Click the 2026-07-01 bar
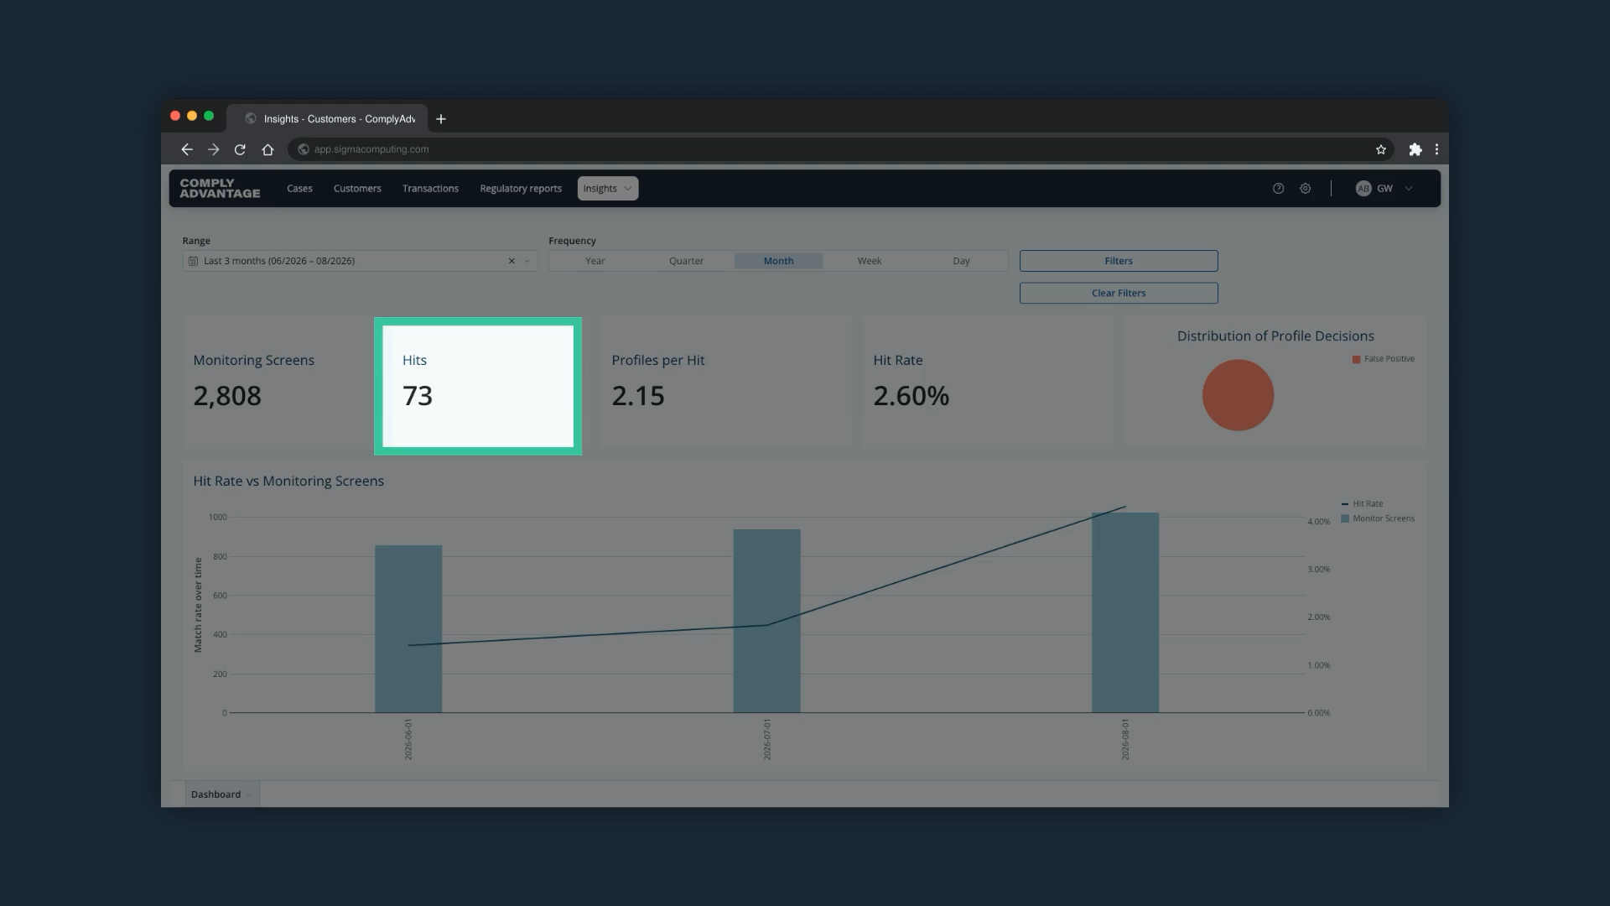This screenshot has height=906, width=1610. click(767, 621)
